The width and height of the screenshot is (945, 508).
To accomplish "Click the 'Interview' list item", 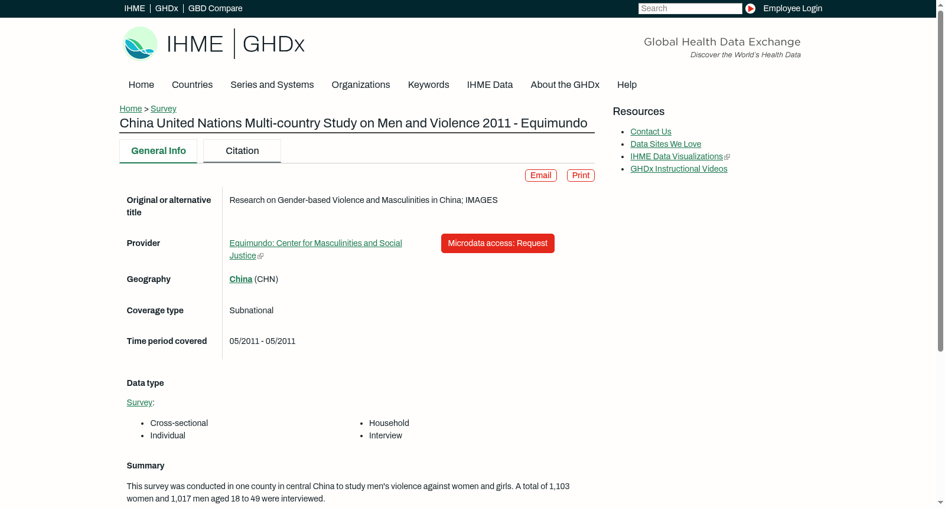I will click(386, 435).
